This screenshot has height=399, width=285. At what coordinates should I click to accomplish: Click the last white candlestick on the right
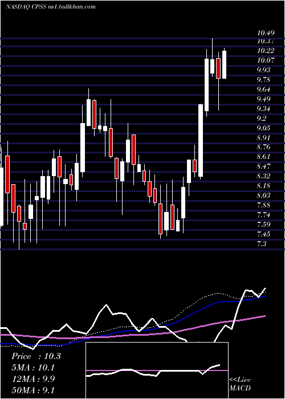[224, 64]
